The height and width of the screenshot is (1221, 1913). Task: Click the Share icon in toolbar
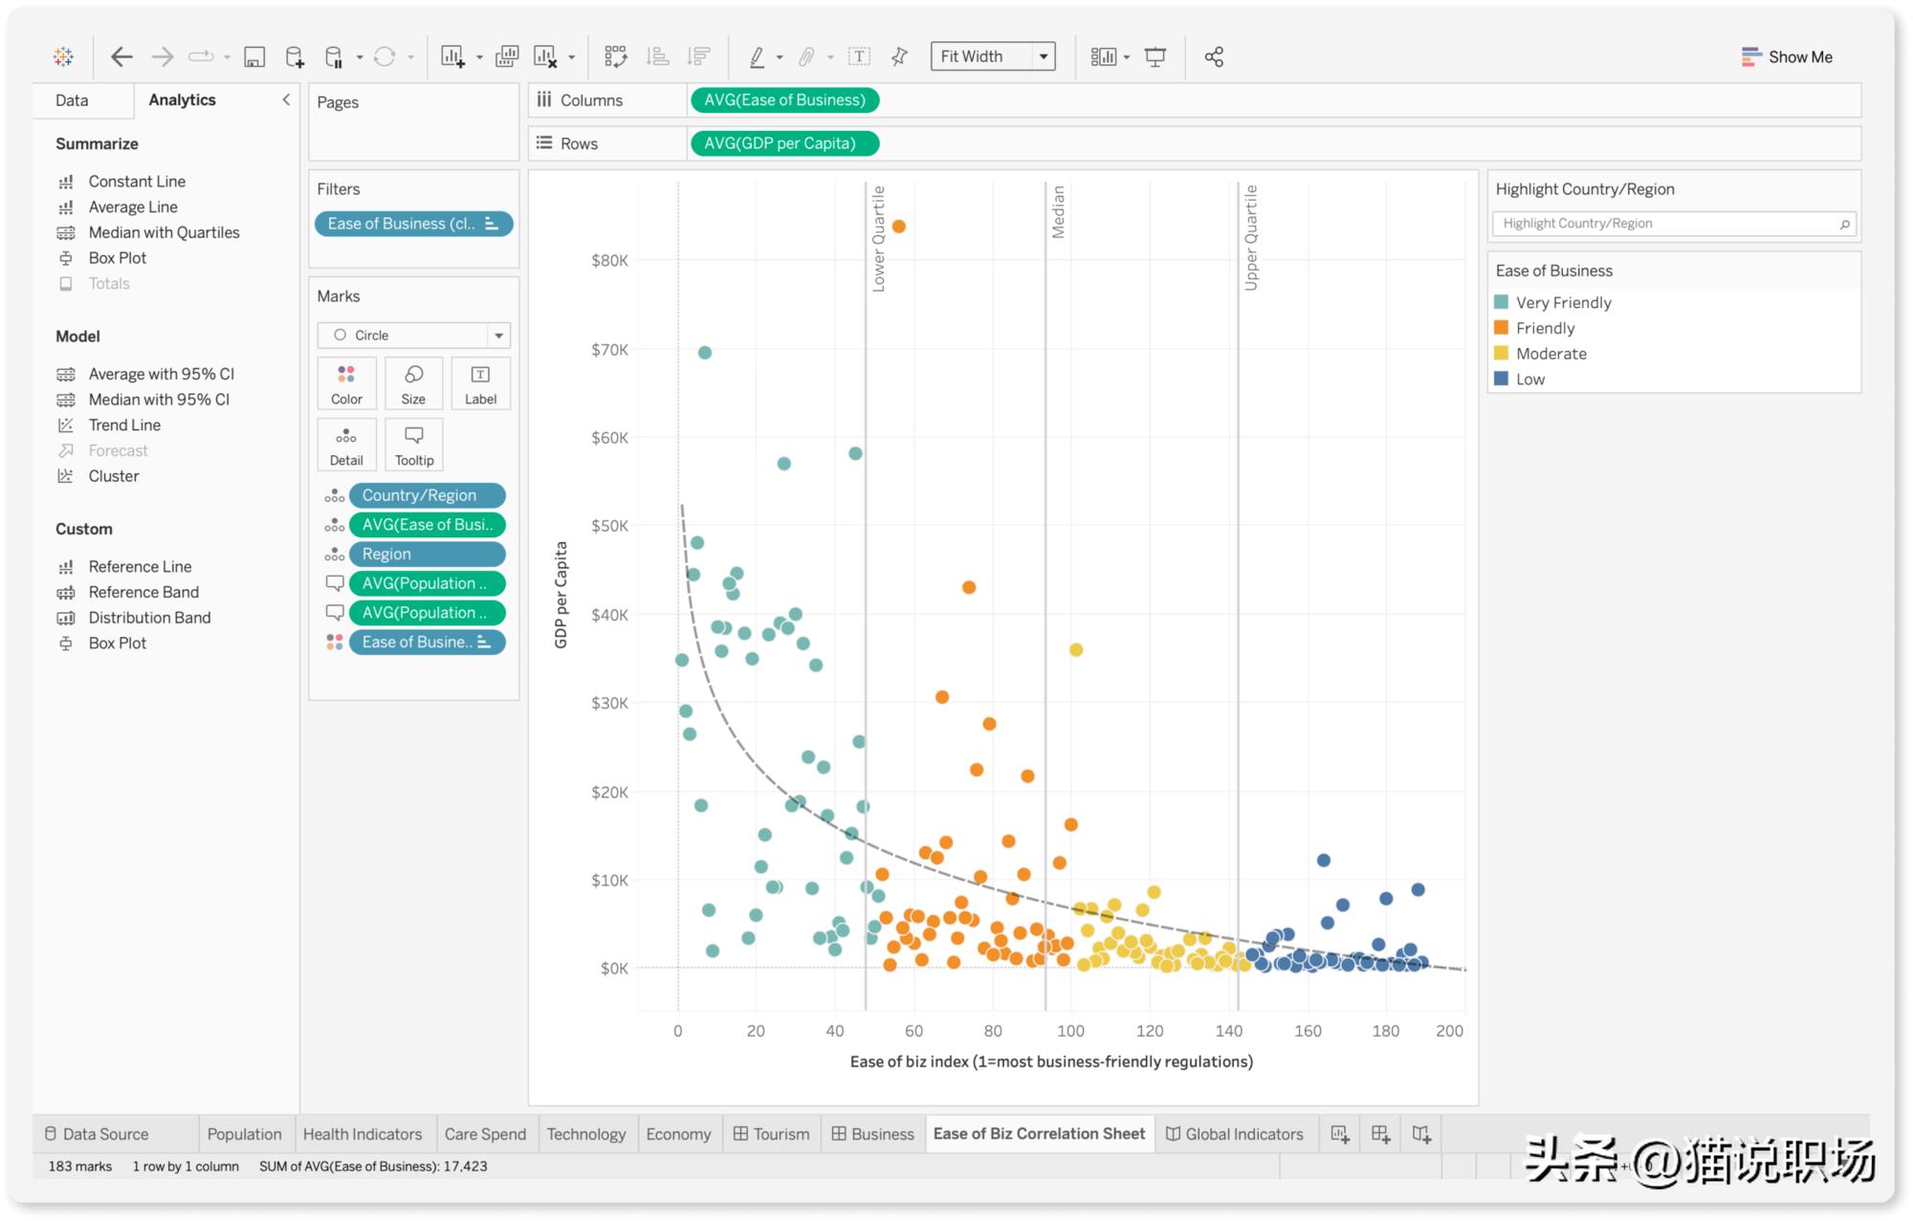click(1214, 57)
